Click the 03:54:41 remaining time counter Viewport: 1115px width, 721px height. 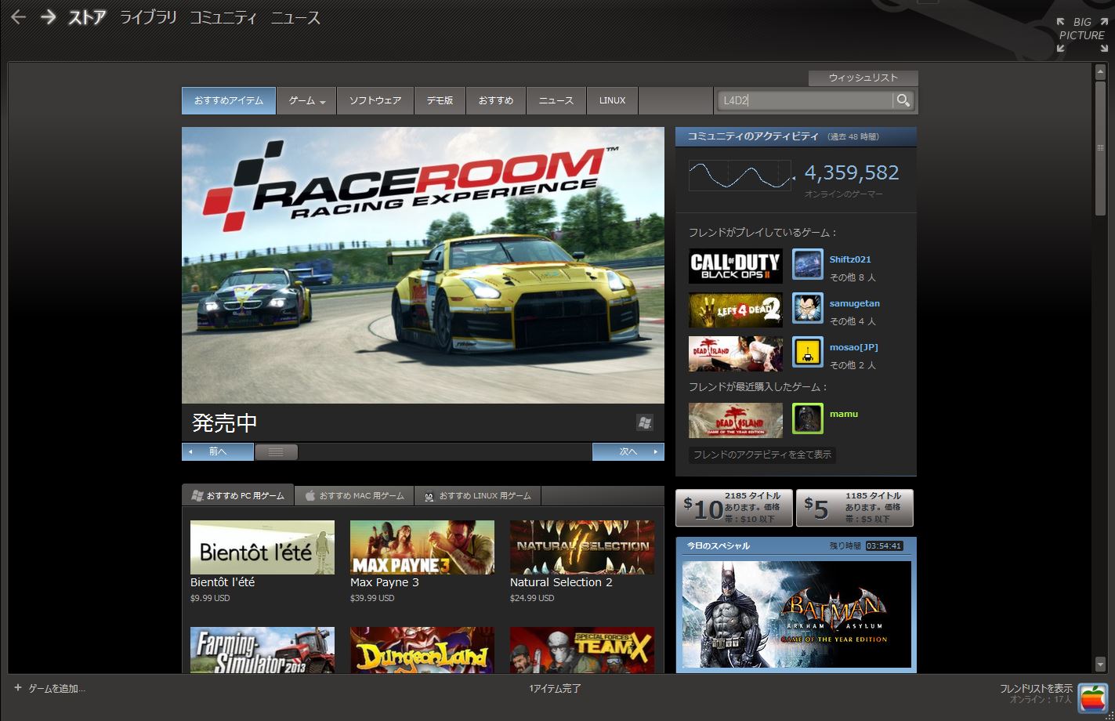(885, 546)
